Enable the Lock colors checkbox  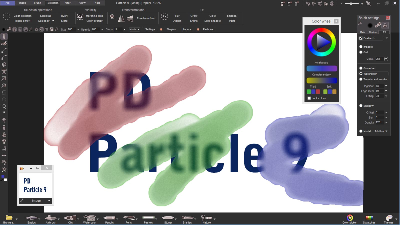click(309, 98)
